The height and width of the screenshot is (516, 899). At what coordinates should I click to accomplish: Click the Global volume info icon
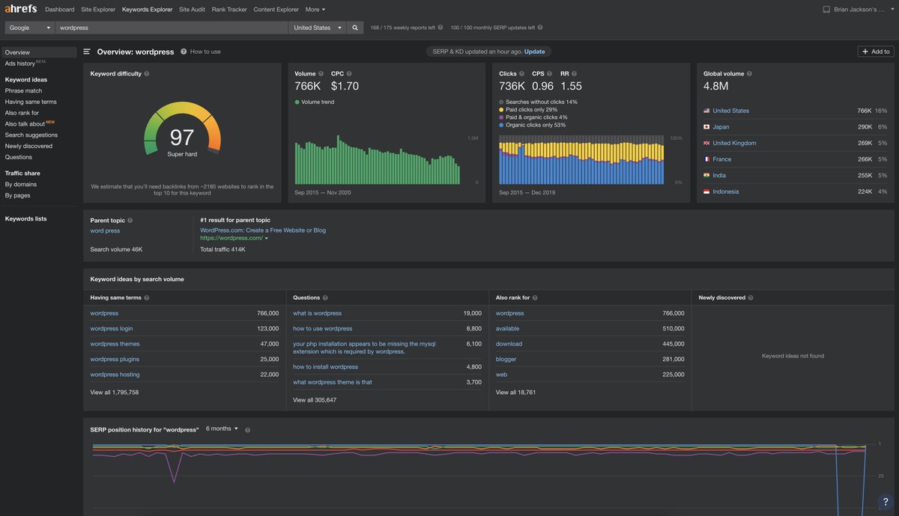click(749, 74)
